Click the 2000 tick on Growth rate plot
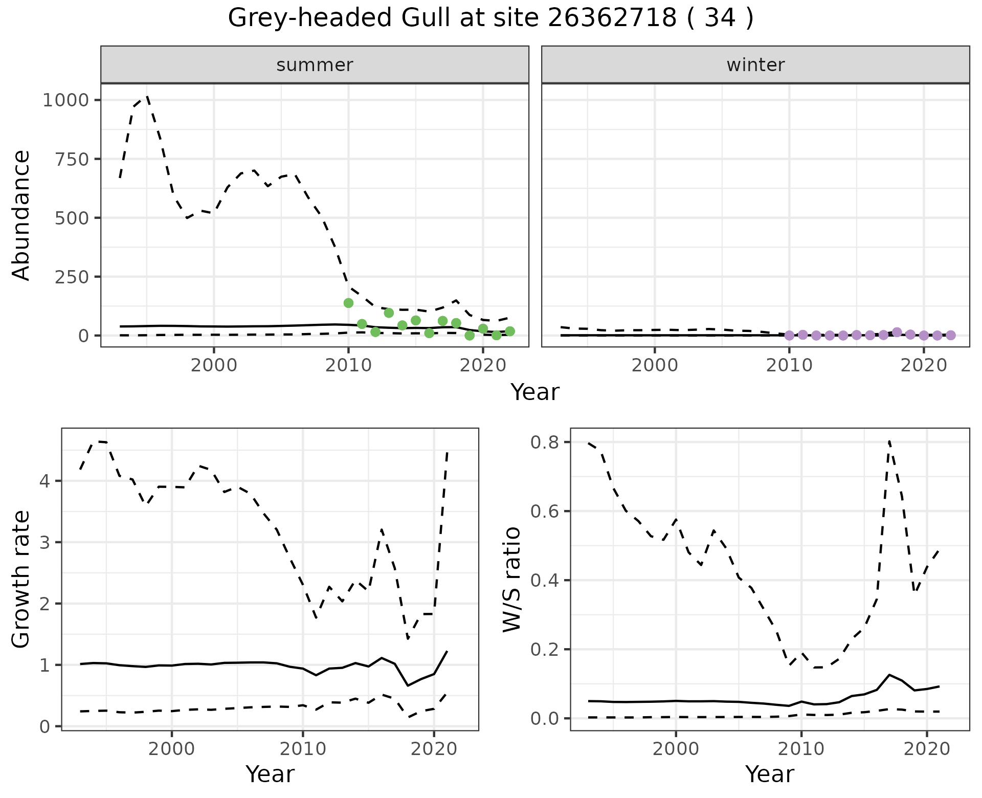The width and height of the screenshot is (982, 798). coord(172,749)
